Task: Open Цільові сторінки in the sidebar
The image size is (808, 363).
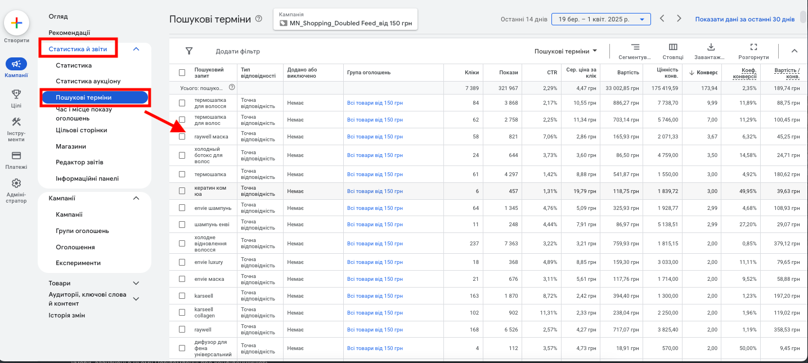Action: [82, 130]
